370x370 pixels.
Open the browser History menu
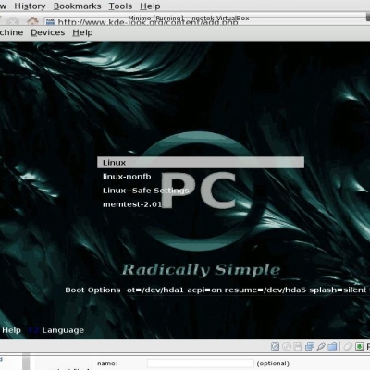tap(30, 6)
